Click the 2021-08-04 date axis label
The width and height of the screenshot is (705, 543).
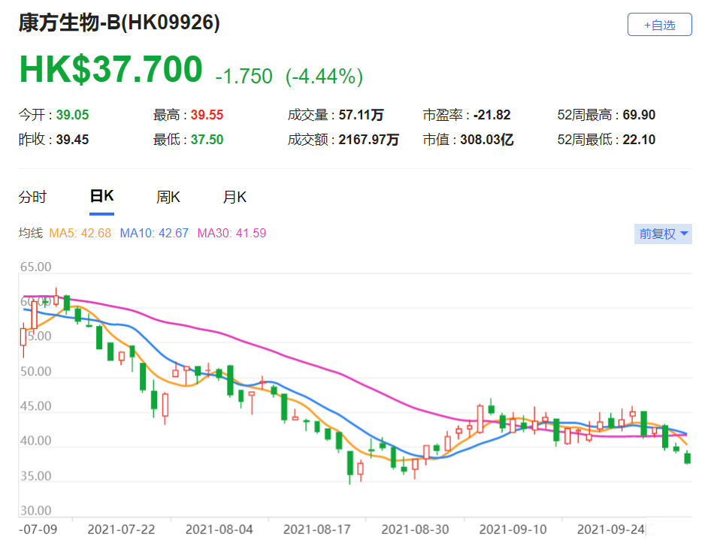pos(219,529)
